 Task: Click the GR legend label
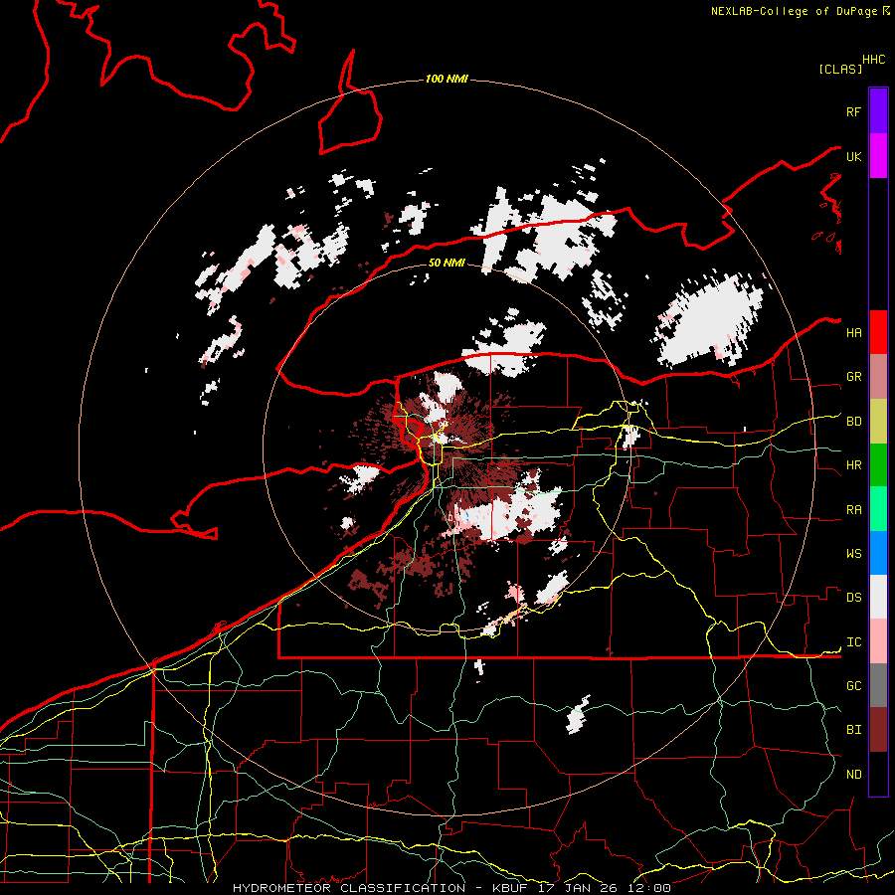point(853,377)
